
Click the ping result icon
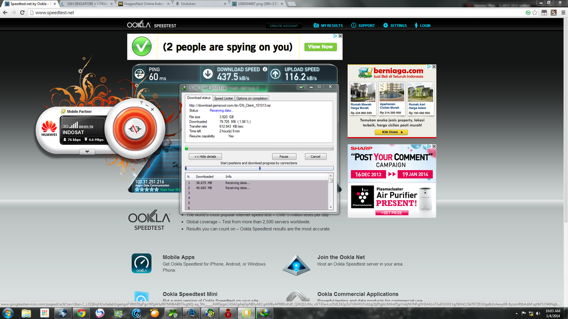pos(140,74)
